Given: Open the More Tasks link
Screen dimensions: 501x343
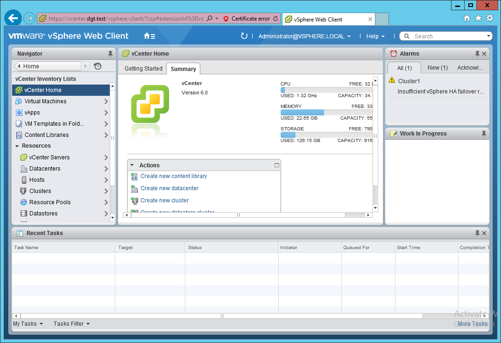Looking at the screenshot, I should pos(473,324).
